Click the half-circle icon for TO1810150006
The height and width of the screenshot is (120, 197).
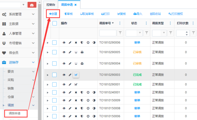pyautogui.click(x=94, y=116)
